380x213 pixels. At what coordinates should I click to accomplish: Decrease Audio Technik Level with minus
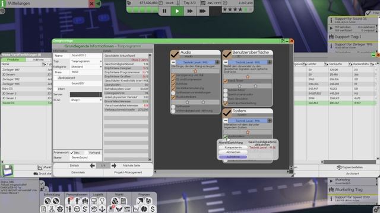click(173, 62)
